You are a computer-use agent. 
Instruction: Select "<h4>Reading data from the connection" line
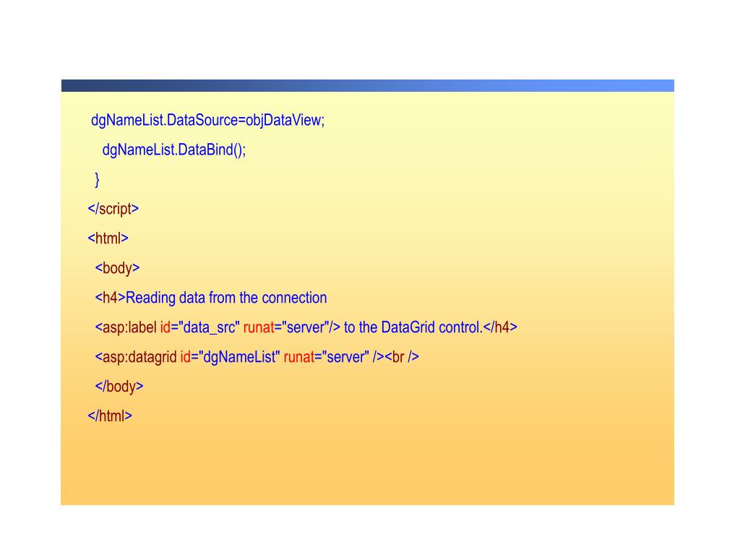(211, 298)
